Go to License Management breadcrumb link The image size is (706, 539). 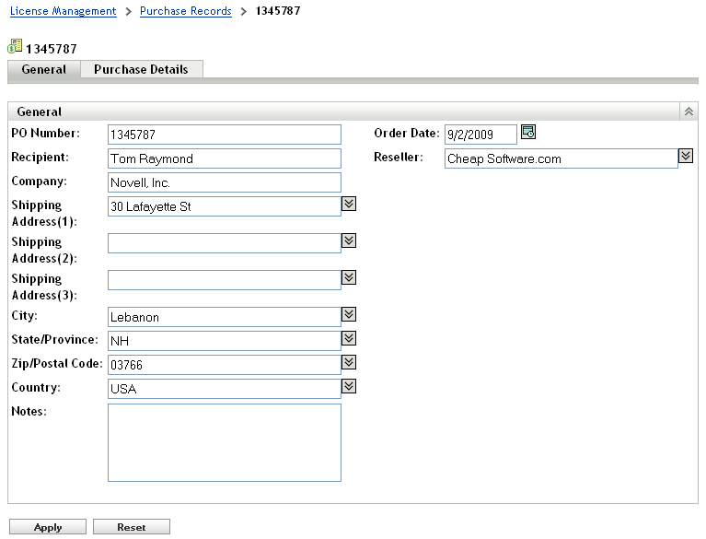click(x=63, y=11)
